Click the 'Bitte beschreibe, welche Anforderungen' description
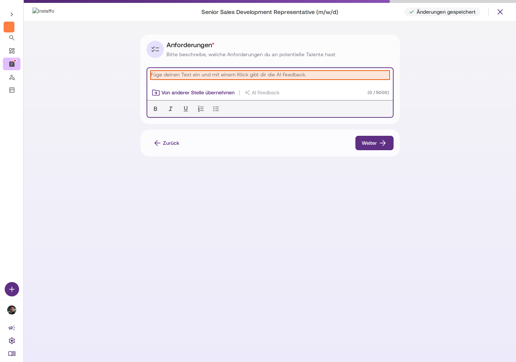The image size is (516, 362). click(251, 54)
